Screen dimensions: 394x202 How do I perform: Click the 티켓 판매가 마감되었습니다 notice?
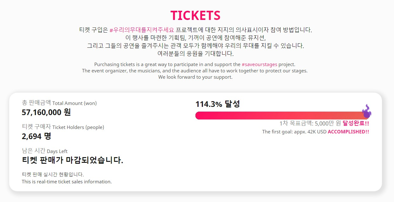(x=72, y=160)
